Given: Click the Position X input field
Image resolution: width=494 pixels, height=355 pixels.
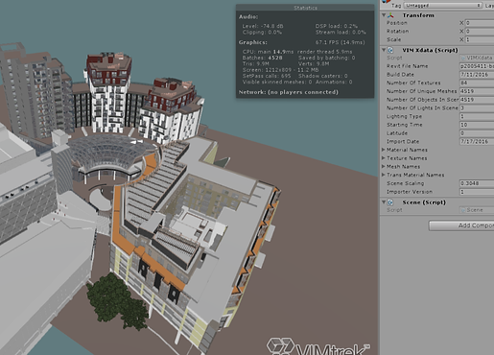Looking at the screenshot, I should pyautogui.click(x=480, y=23).
